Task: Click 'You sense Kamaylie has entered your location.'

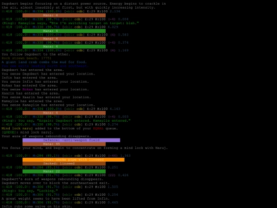Action: coord(48,105)
